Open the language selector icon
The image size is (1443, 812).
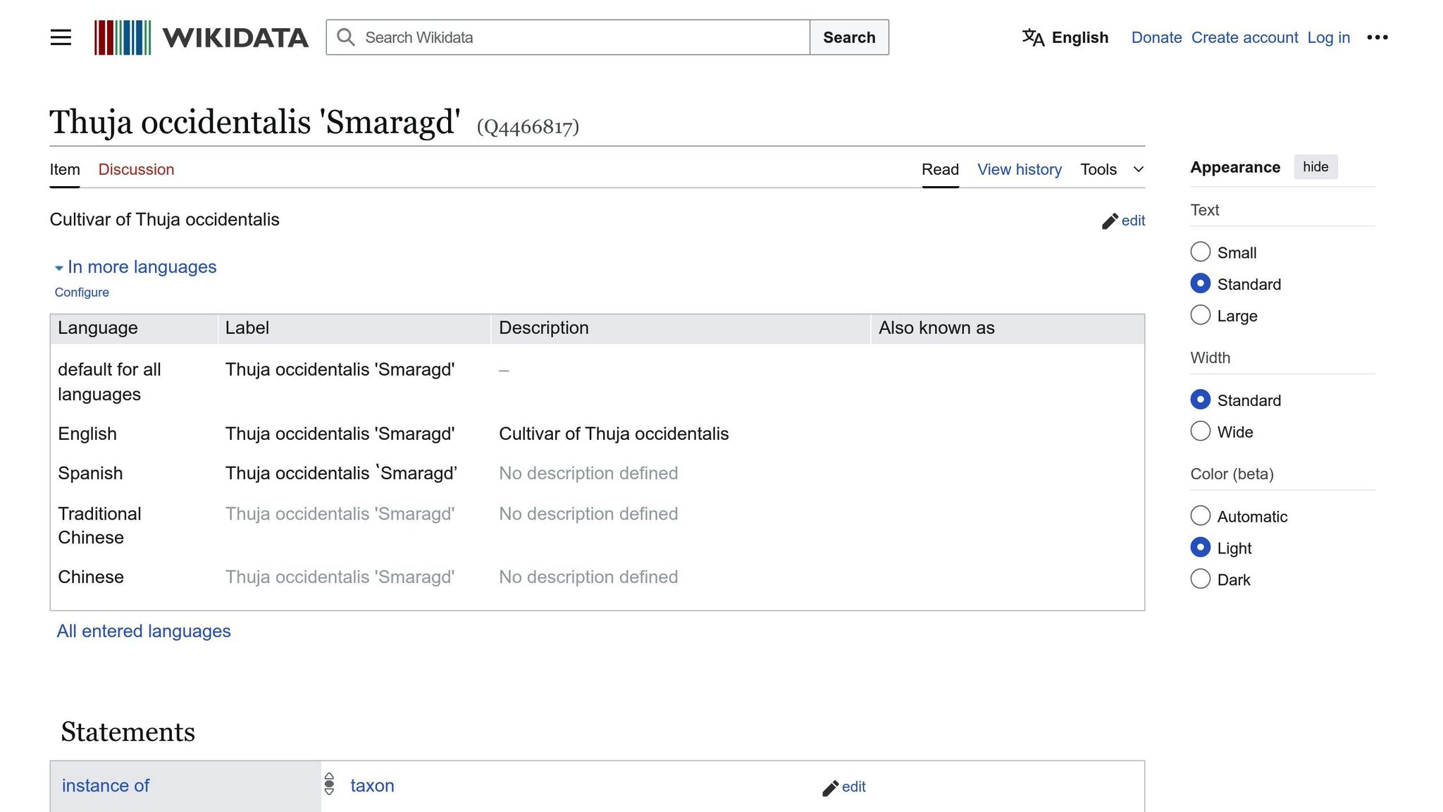click(x=1033, y=37)
